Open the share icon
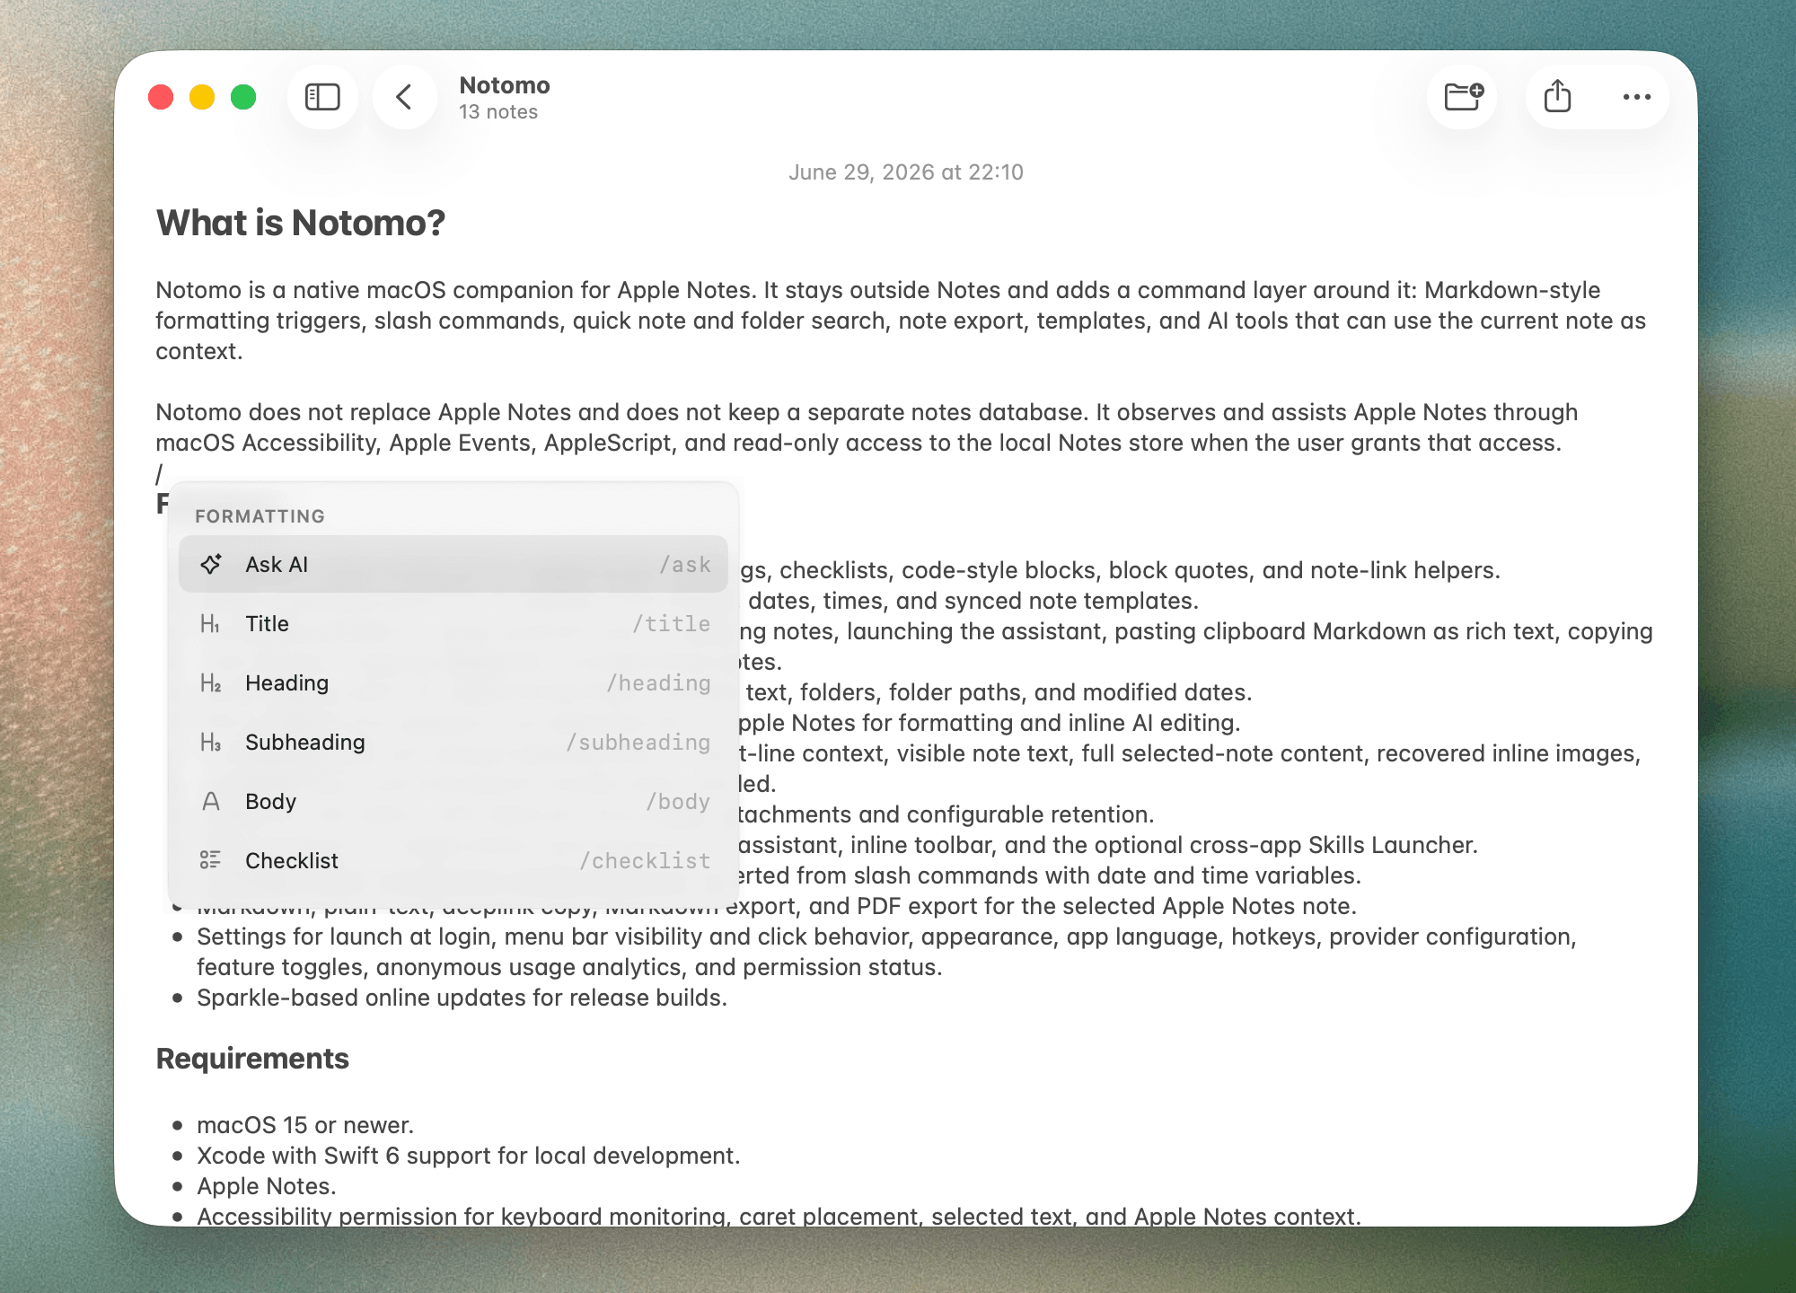Viewport: 1796px width, 1293px height. [x=1558, y=96]
